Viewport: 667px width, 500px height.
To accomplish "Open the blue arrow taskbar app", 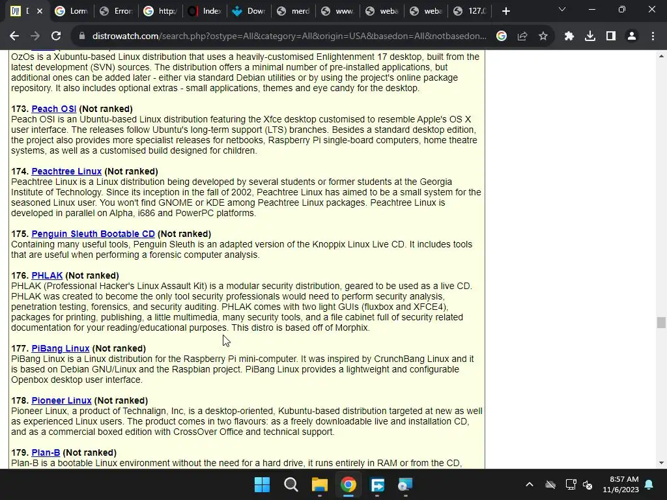I will tap(377, 484).
